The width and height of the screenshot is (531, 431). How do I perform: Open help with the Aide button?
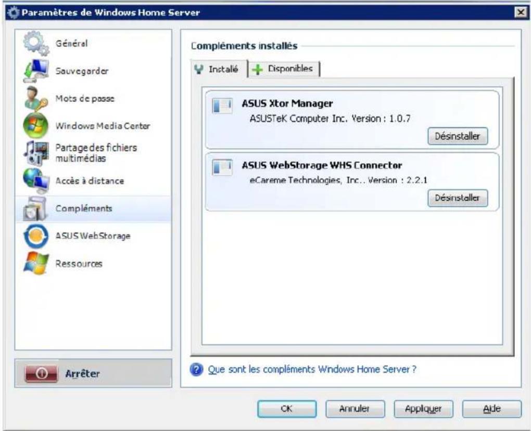click(x=492, y=409)
